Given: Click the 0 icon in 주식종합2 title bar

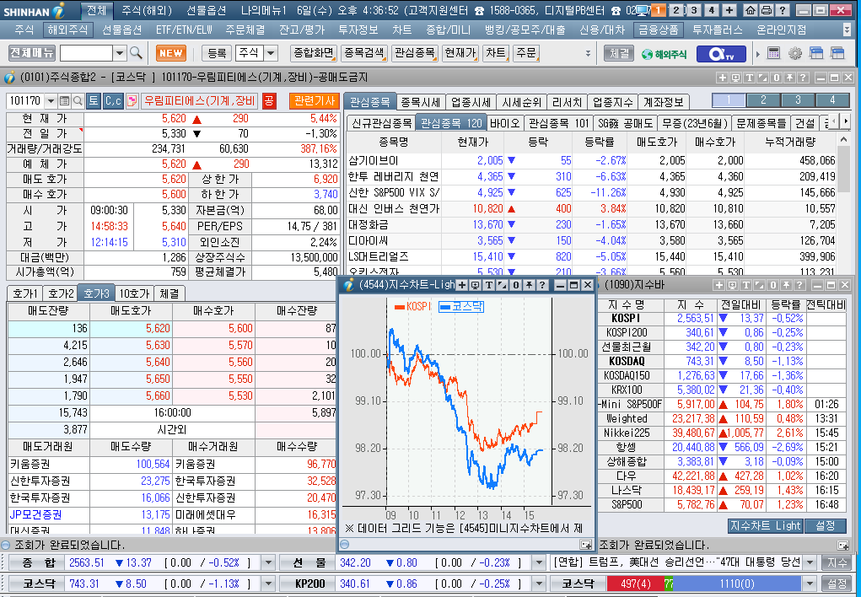Looking at the screenshot, I should point(777,78).
